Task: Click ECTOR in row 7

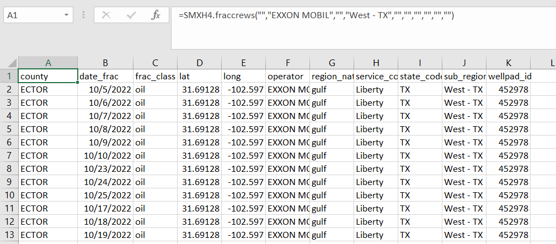Action: point(48,155)
